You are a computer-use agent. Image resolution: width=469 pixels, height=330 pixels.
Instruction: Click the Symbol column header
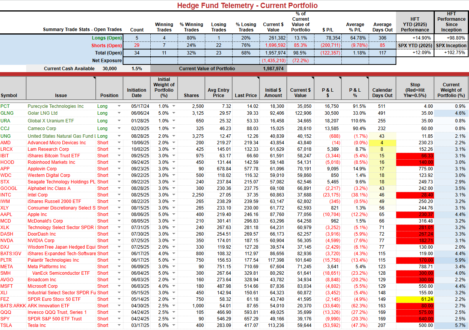13,88
